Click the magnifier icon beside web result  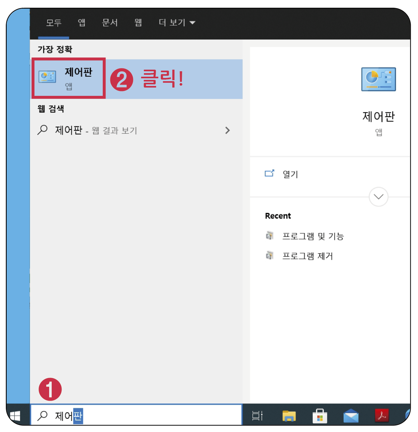[42, 130]
